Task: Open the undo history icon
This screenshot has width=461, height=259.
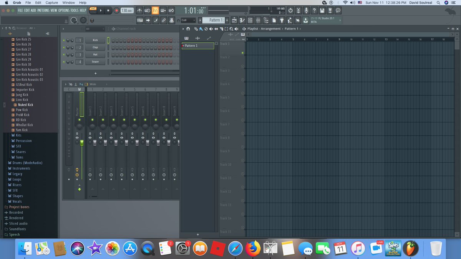Action: [290, 11]
